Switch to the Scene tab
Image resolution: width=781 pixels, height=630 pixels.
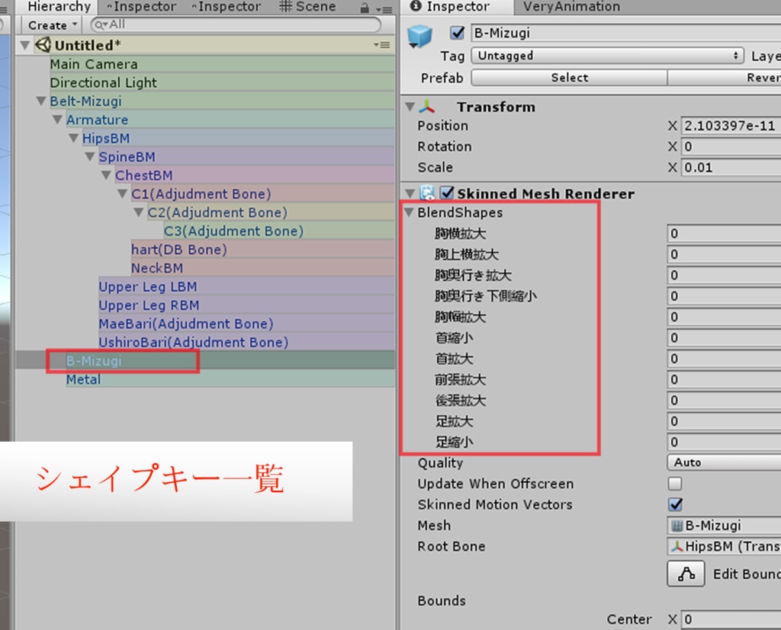point(308,6)
